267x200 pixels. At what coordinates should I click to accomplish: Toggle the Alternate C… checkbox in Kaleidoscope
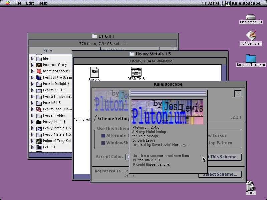[x=103, y=136]
